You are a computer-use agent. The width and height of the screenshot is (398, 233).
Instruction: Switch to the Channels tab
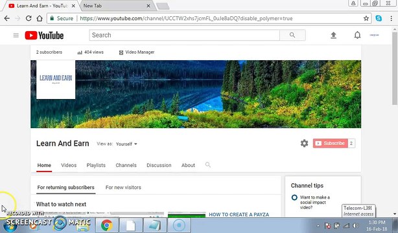click(126, 165)
